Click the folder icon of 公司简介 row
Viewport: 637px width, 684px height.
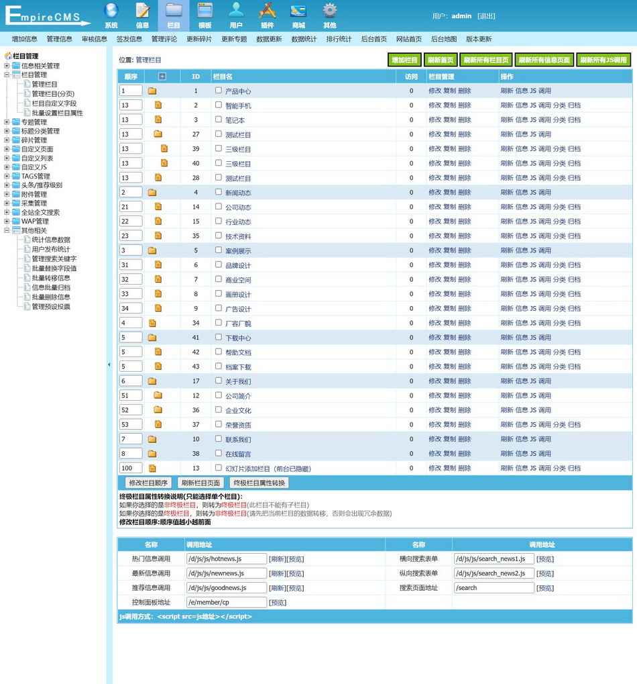tap(158, 395)
